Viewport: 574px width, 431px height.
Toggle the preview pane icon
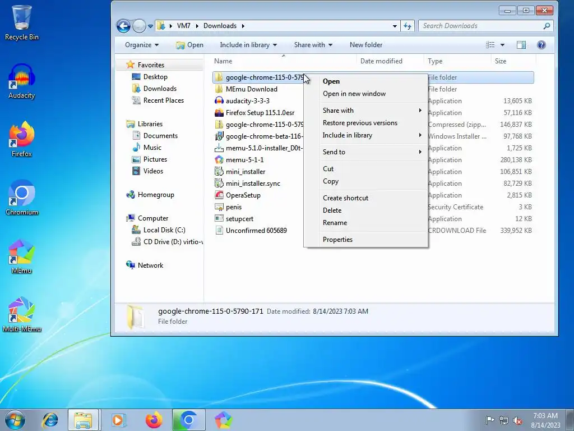(521, 45)
